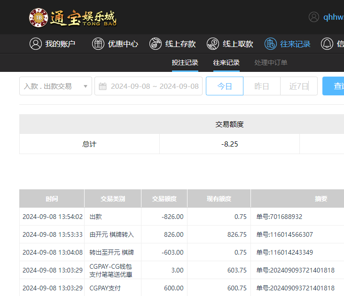This screenshot has width=344, height=296.
Task: Click the Tong Bao casino logo
Action: (72, 17)
